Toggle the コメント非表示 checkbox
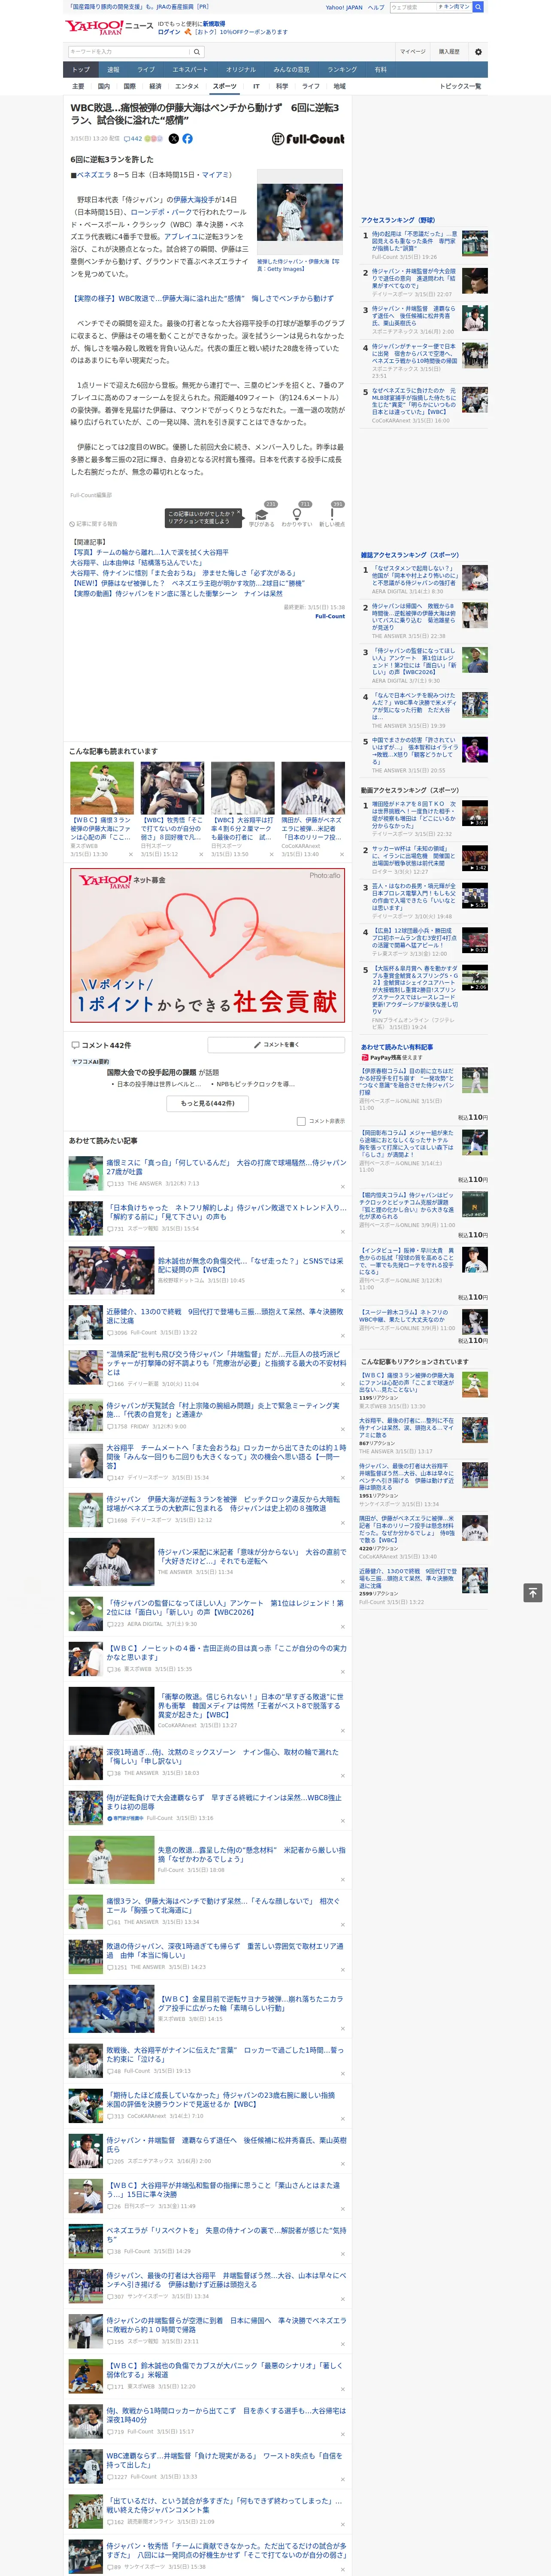 click(x=301, y=1121)
